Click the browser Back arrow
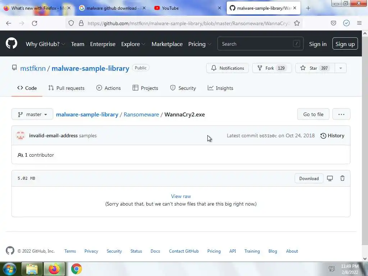Image resolution: width=368 pixels, height=276 pixels. click(x=9, y=23)
